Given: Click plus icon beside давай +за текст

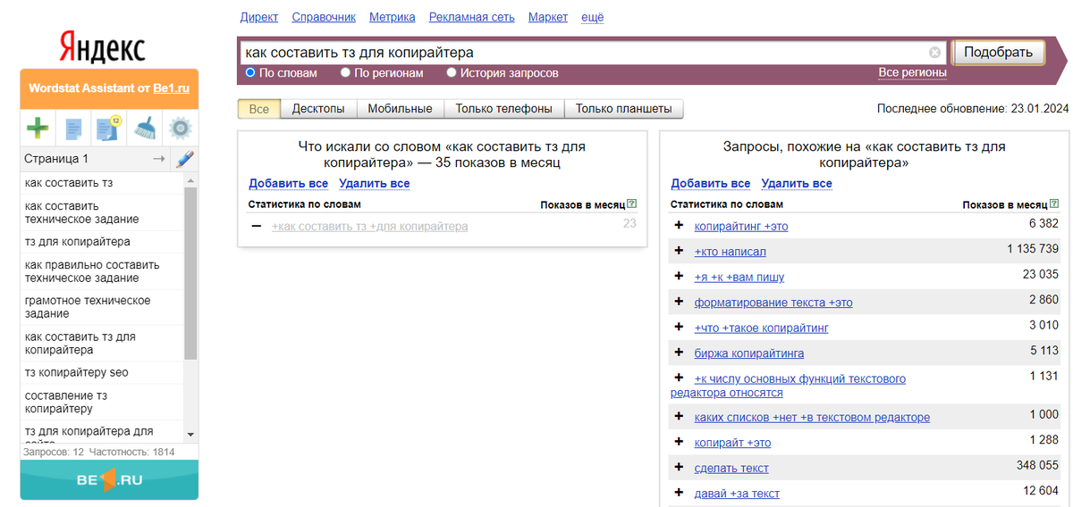Looking at the screenshot, I should coord(679,493).
